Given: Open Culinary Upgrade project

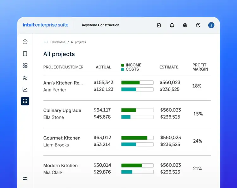Looking at the screenshot, I should coord(62,110).
